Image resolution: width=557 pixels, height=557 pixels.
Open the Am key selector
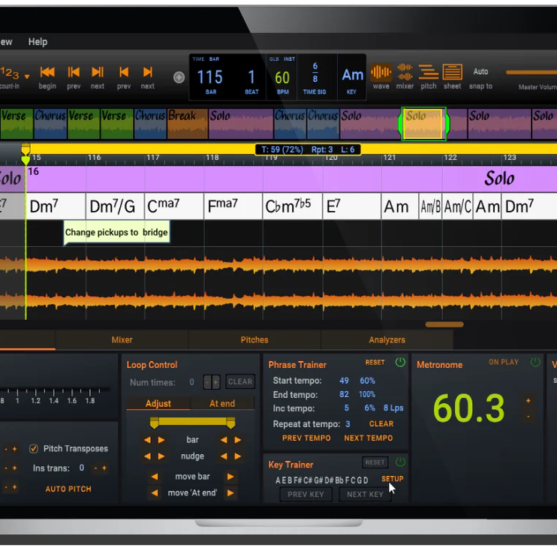tap(352, 75)
